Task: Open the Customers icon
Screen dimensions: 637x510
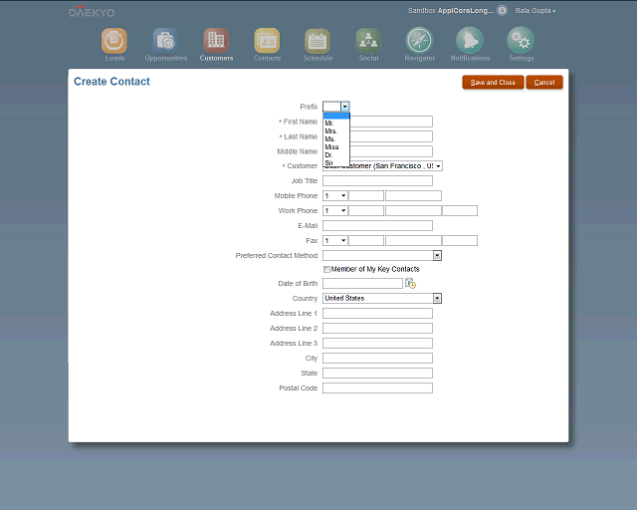Action: (x=216, y=40)
